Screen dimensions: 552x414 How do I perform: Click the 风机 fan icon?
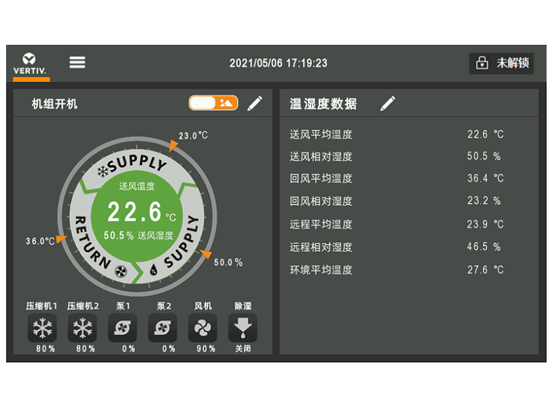tap(202, 328)
